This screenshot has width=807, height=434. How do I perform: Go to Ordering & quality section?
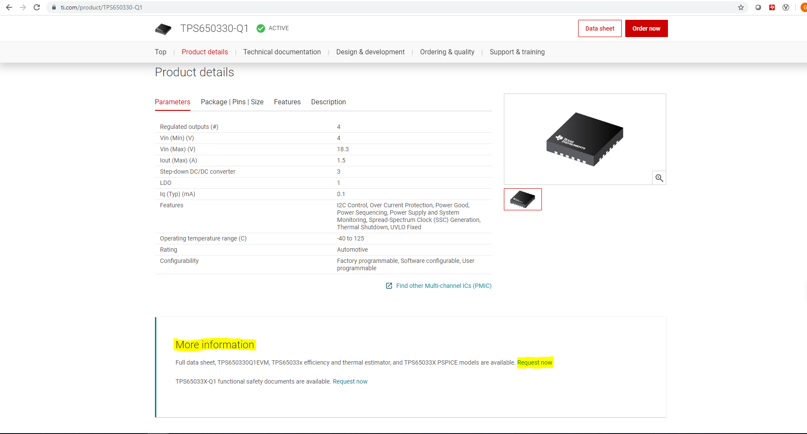447,52
